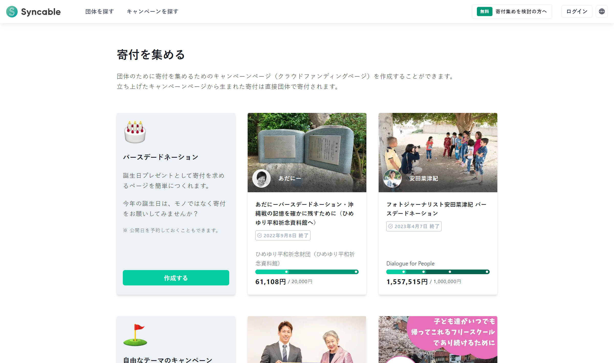
Task: Click the 安田菜津紀 name overlay
Action: (424, 178)
